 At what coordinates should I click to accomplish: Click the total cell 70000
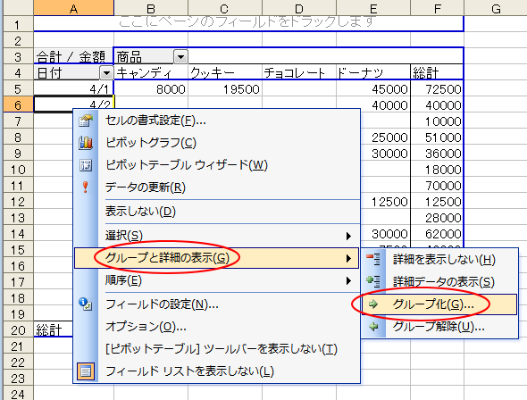click(437, 186)
